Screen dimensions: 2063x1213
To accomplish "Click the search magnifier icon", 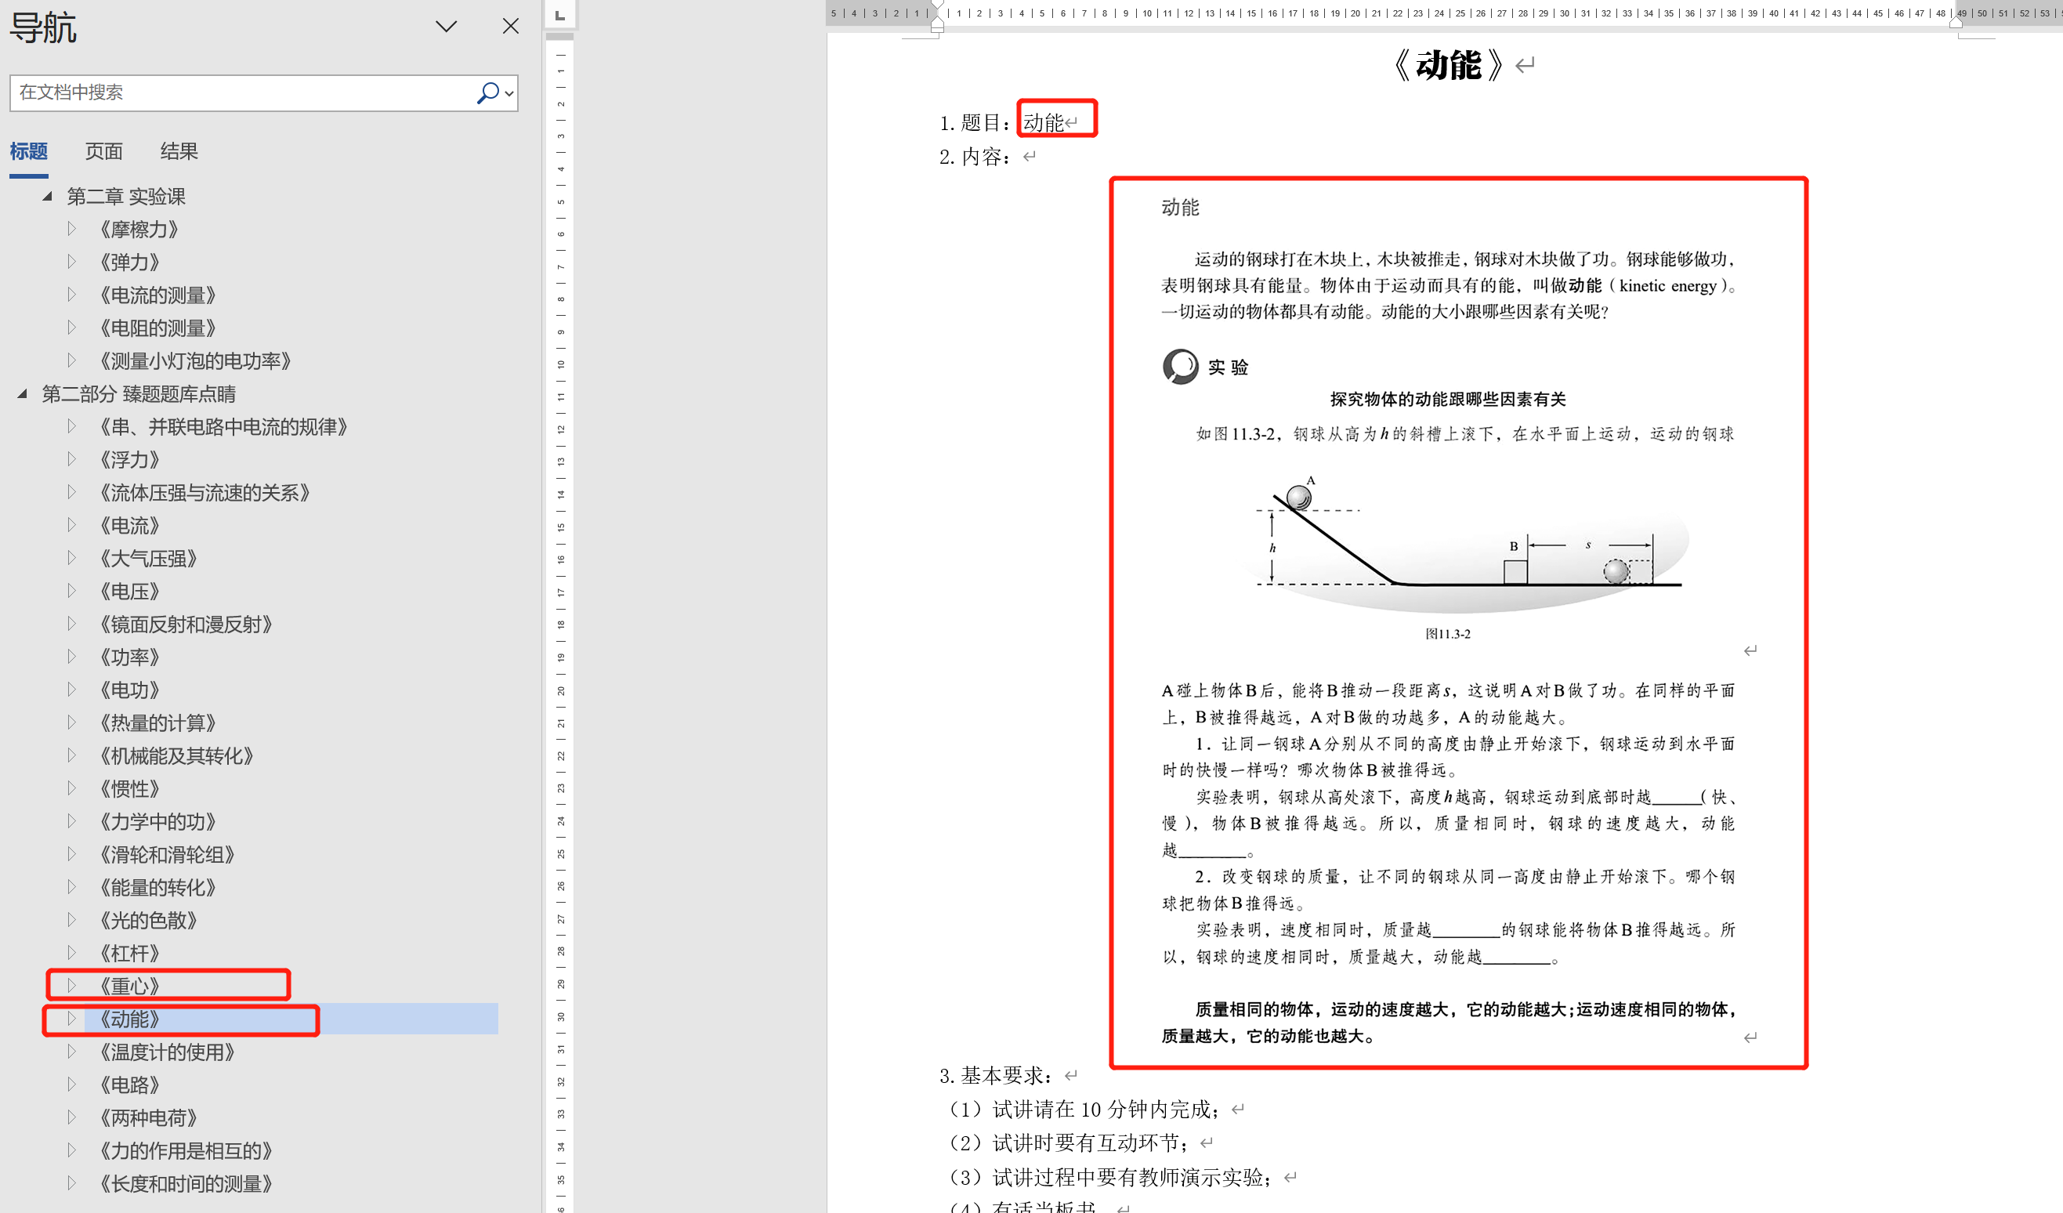I will click(x=487, y=92).
